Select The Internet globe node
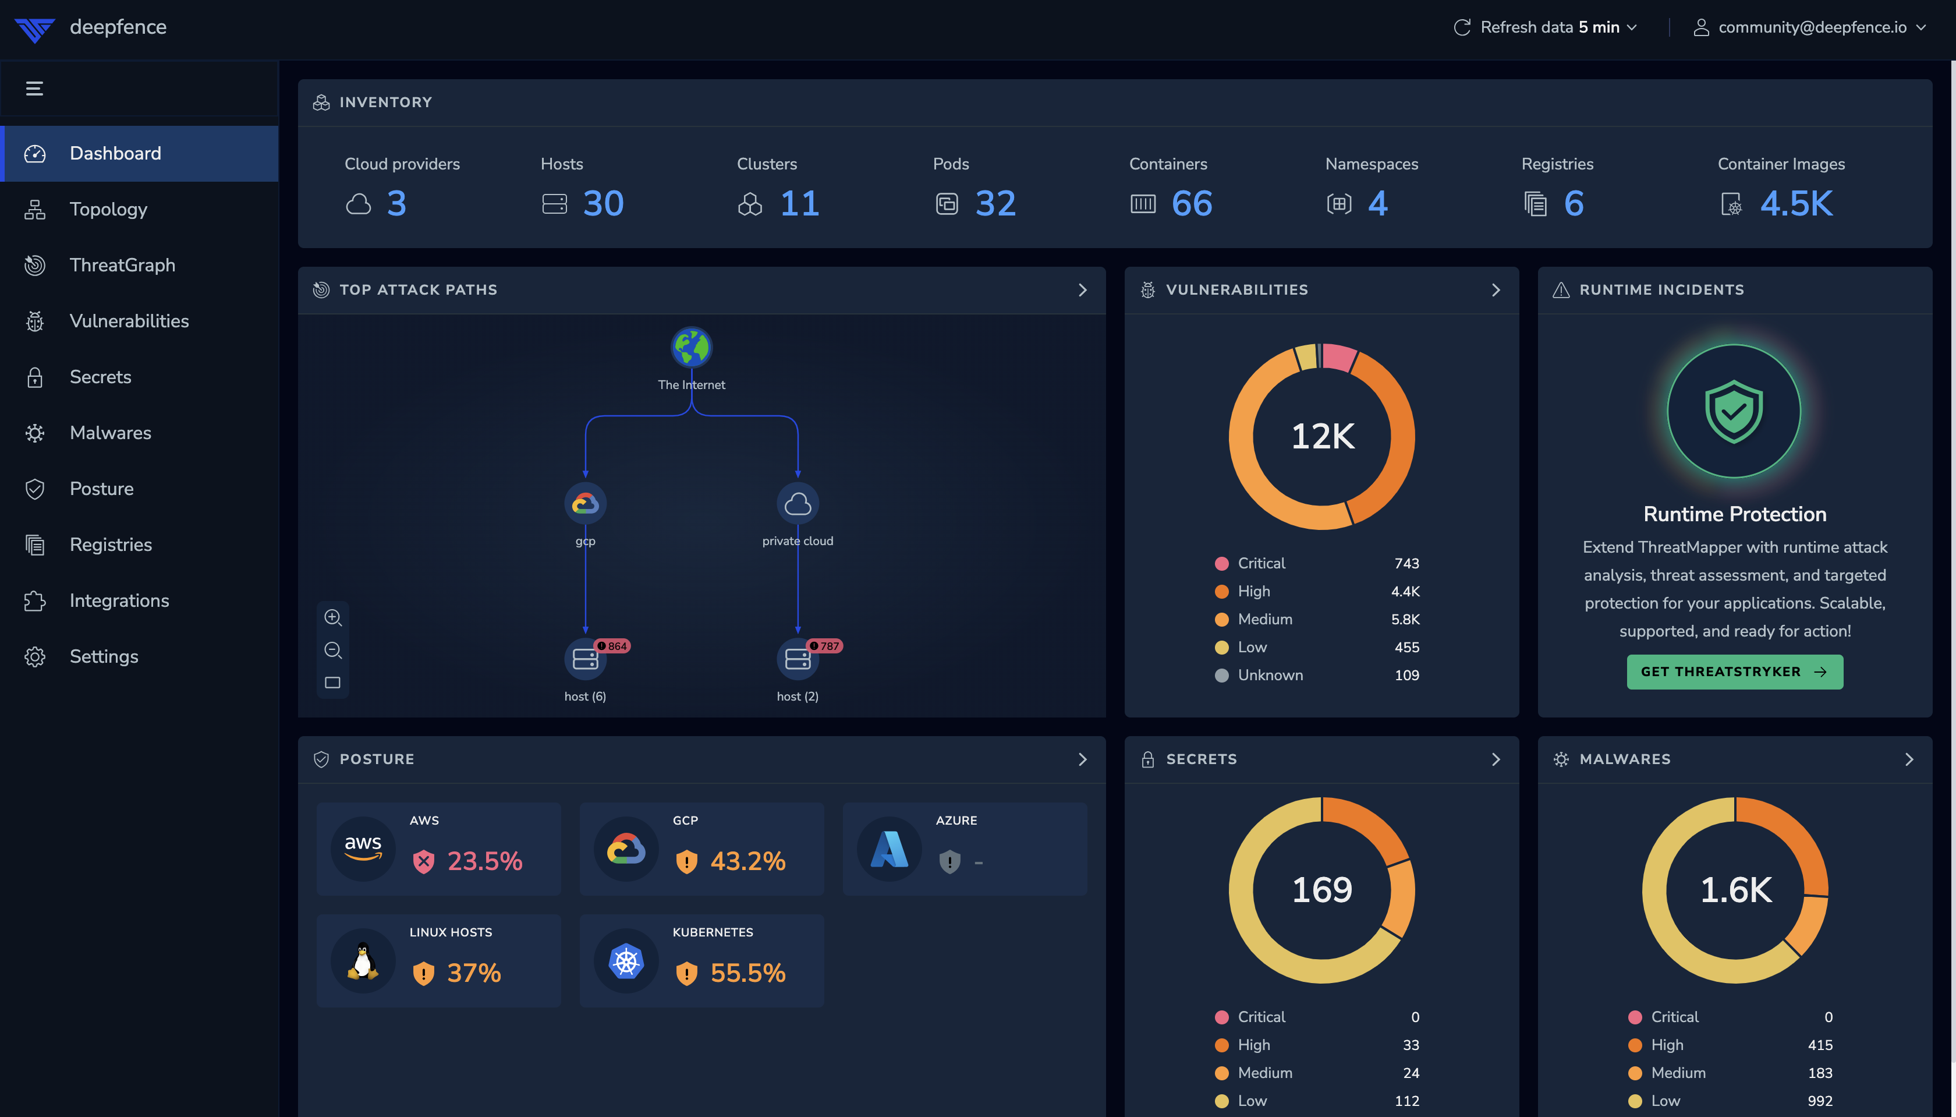 (x=691, y=348)
